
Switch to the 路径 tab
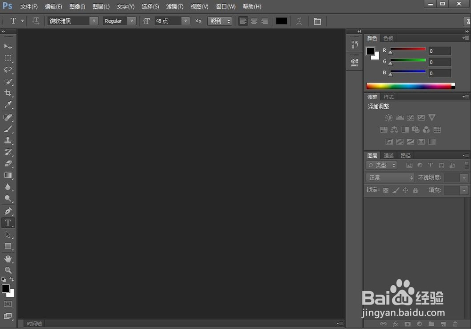coord(406,155)
